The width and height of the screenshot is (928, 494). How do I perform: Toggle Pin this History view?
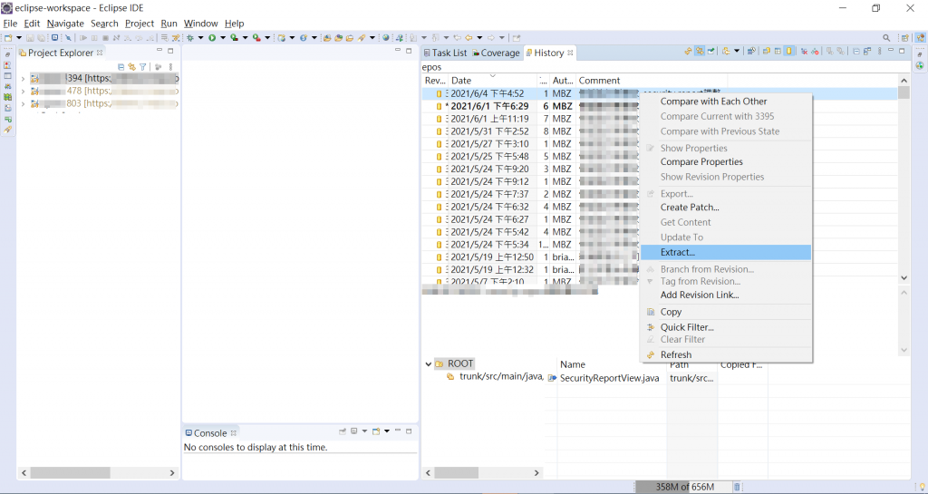[710, 52]
